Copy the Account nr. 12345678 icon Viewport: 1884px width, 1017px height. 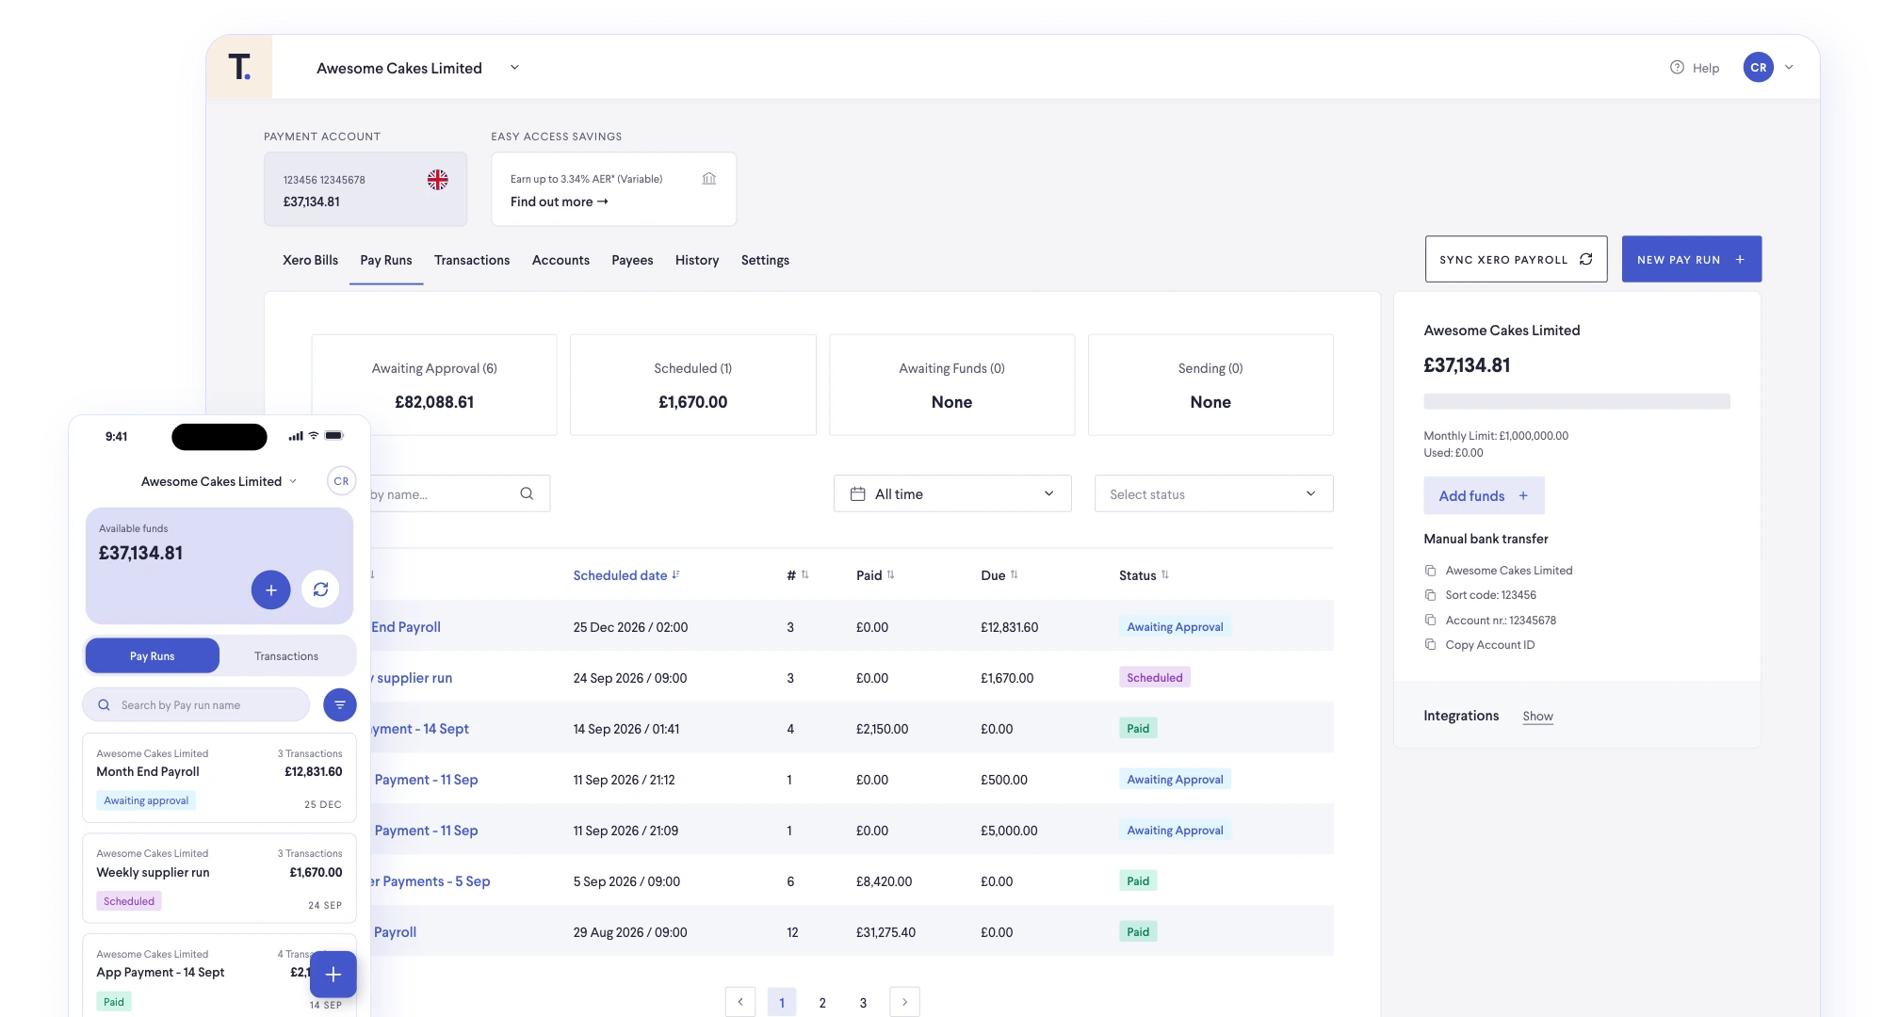[x=1430, y=620]
